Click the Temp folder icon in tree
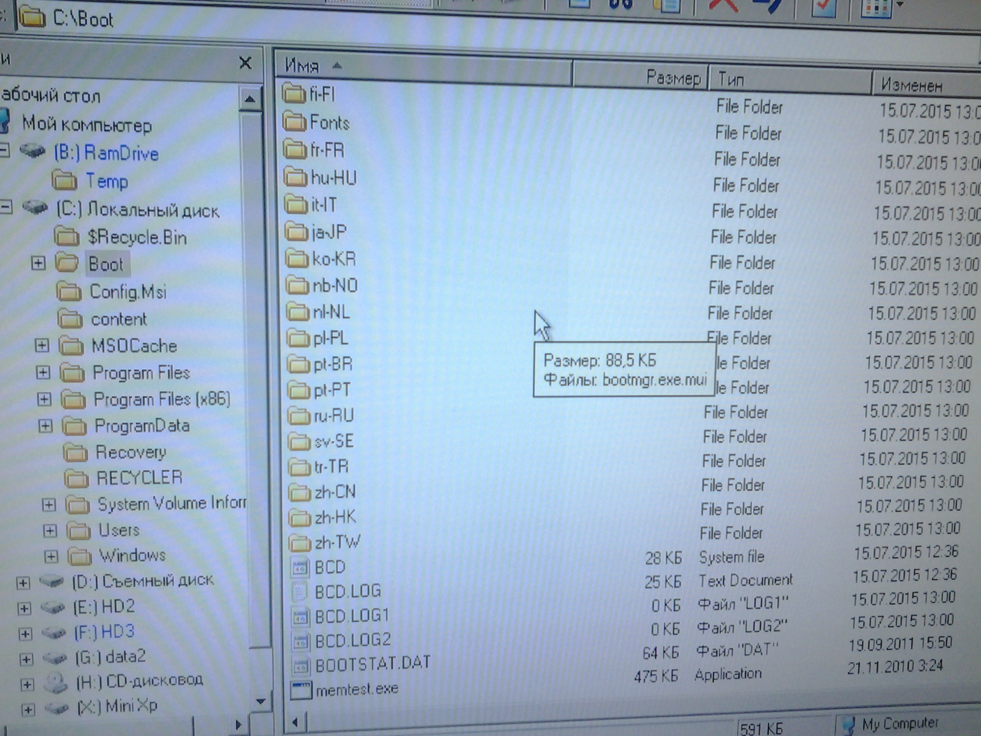 (x=64, y=180)
